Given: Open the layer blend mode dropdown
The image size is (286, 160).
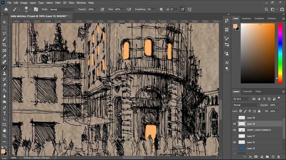Looking at the screenshot, I should 245,105.
